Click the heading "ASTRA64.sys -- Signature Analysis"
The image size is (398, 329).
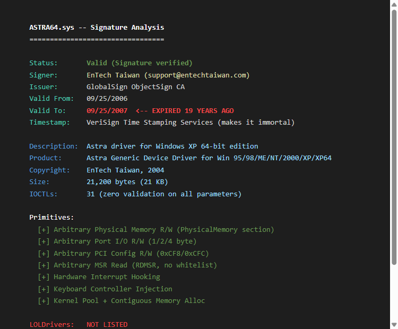[97, 28]
